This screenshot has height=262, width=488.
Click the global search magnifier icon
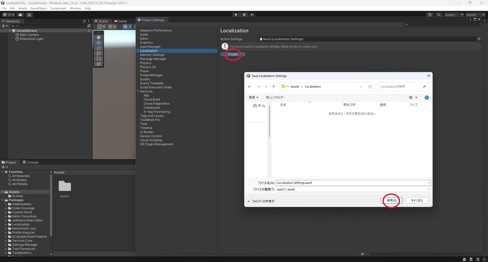439,15
